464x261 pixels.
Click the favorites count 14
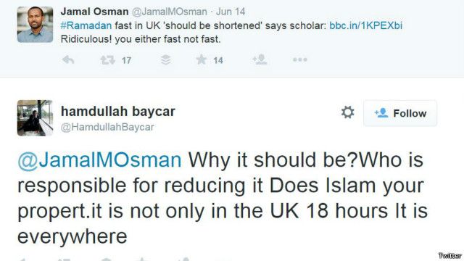pos(218,60)
